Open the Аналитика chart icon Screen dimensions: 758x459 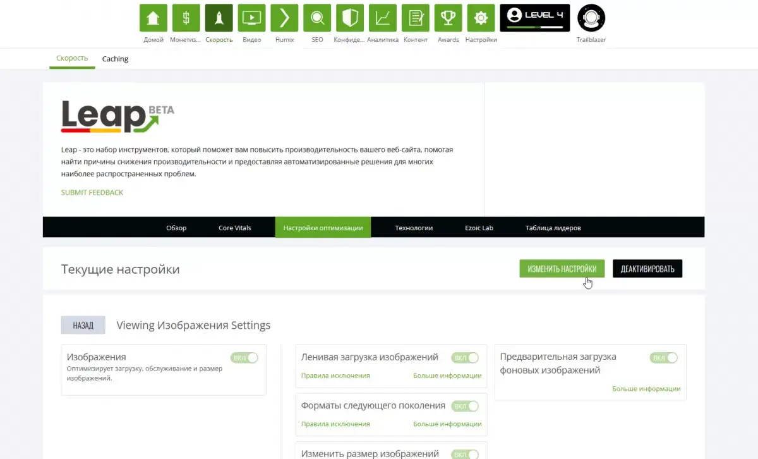[383, 18]
